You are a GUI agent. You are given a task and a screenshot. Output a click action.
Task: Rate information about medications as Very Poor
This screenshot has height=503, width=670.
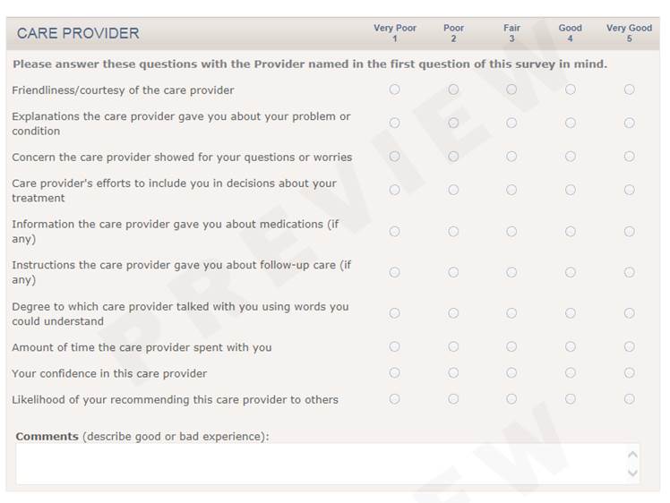click(x=394, y=231)
